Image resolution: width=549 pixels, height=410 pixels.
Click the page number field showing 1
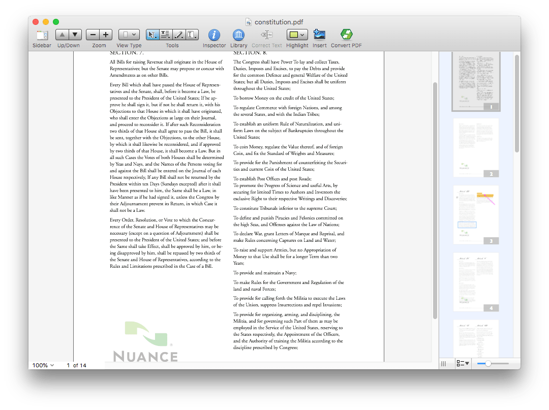pos(68,365)
